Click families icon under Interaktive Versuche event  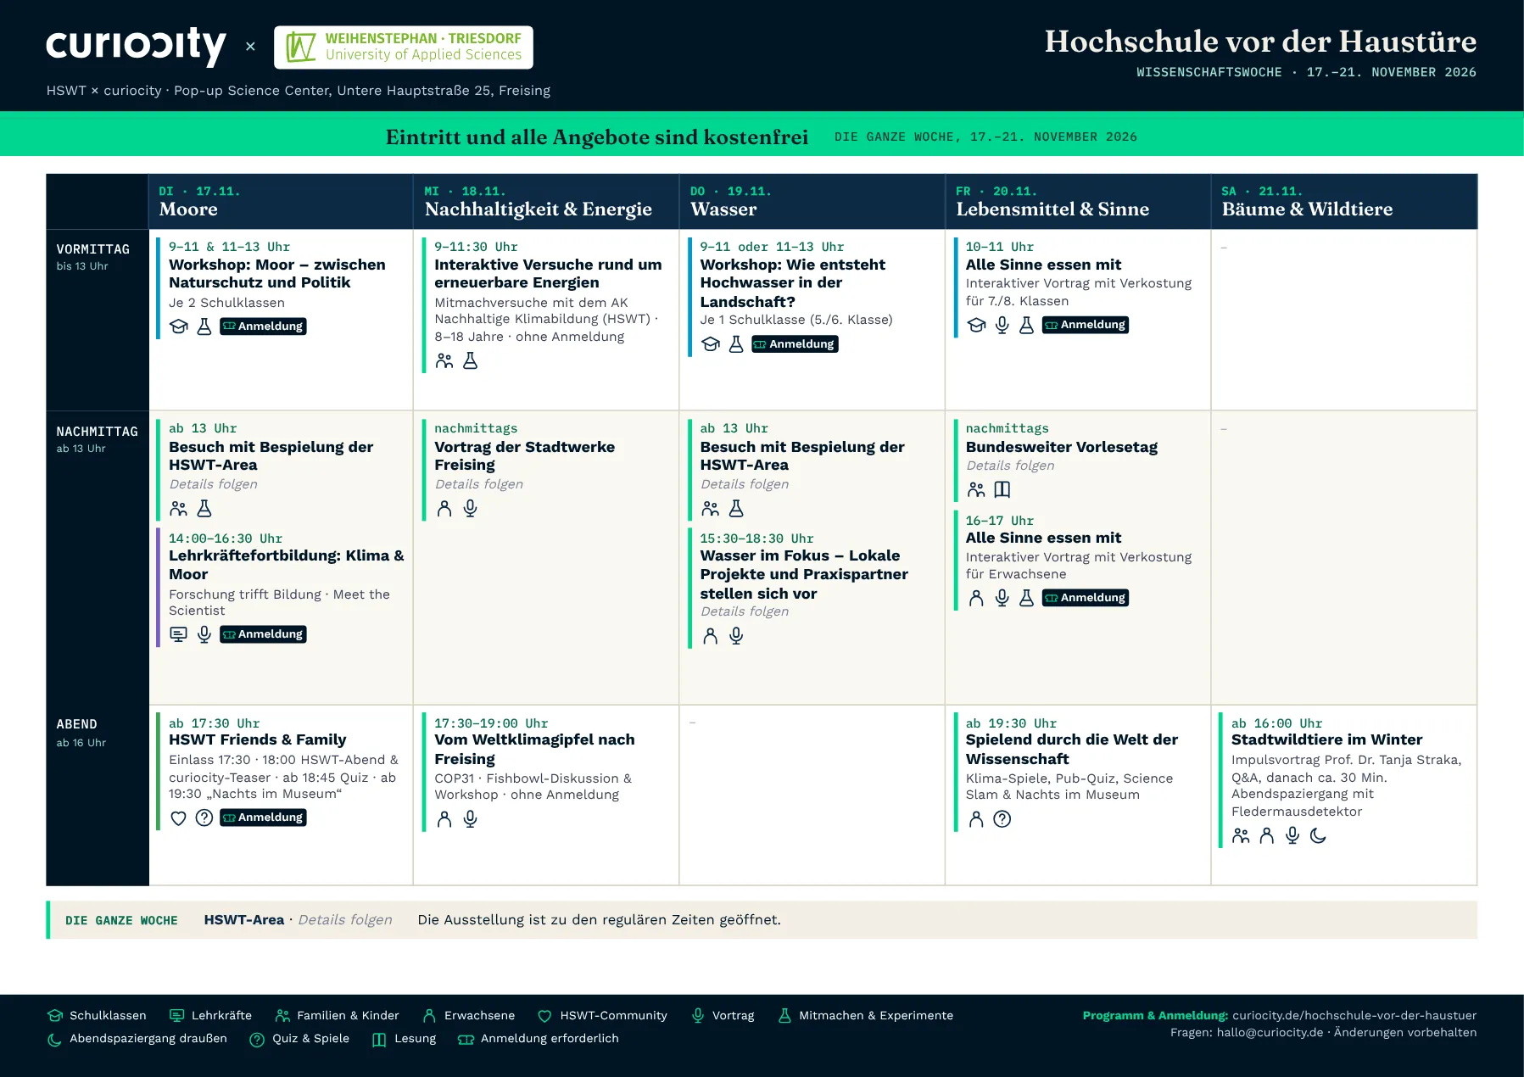444,361
